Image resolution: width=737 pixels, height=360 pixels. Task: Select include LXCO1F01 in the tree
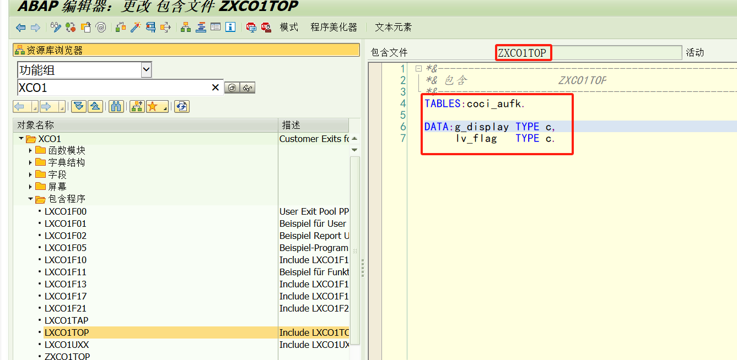pos(66,223)
